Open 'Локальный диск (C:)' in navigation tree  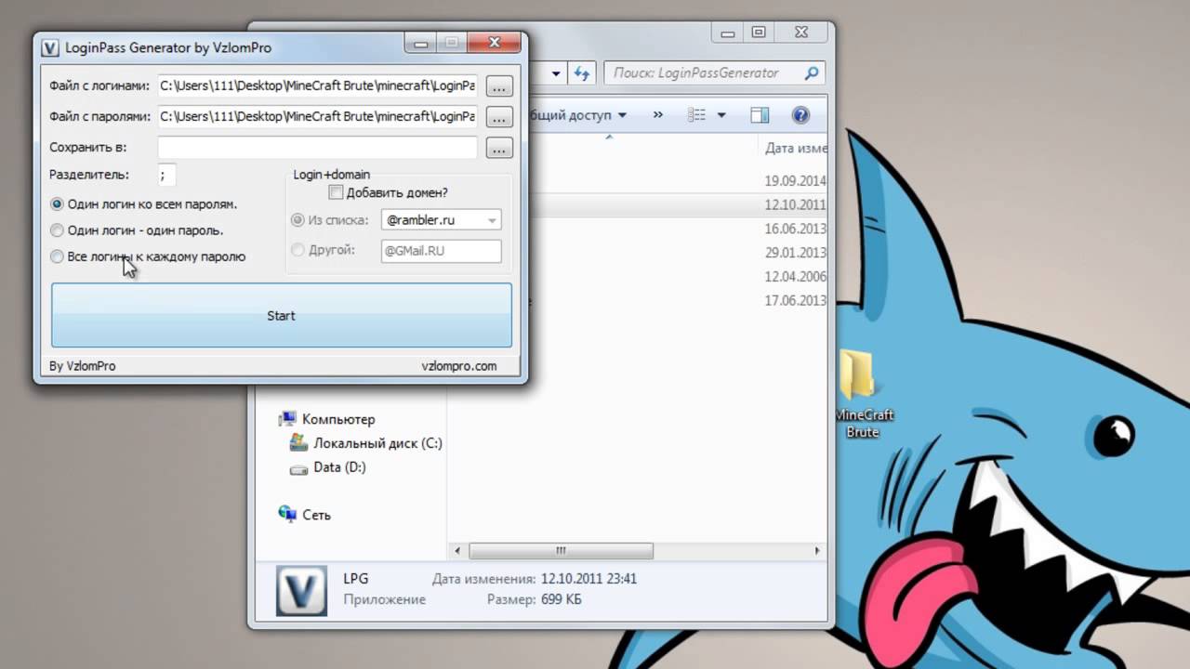377,443
